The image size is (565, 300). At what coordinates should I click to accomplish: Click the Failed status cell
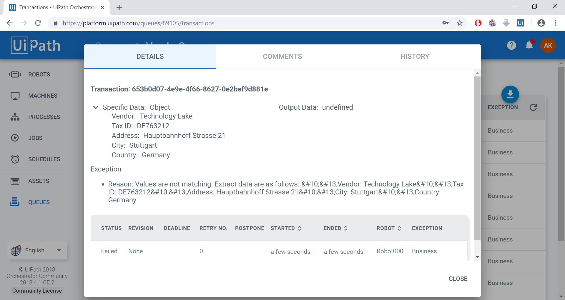coord(109,251)
